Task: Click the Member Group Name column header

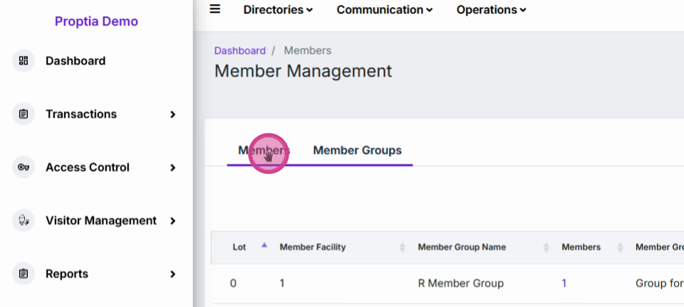Action: 462,247
